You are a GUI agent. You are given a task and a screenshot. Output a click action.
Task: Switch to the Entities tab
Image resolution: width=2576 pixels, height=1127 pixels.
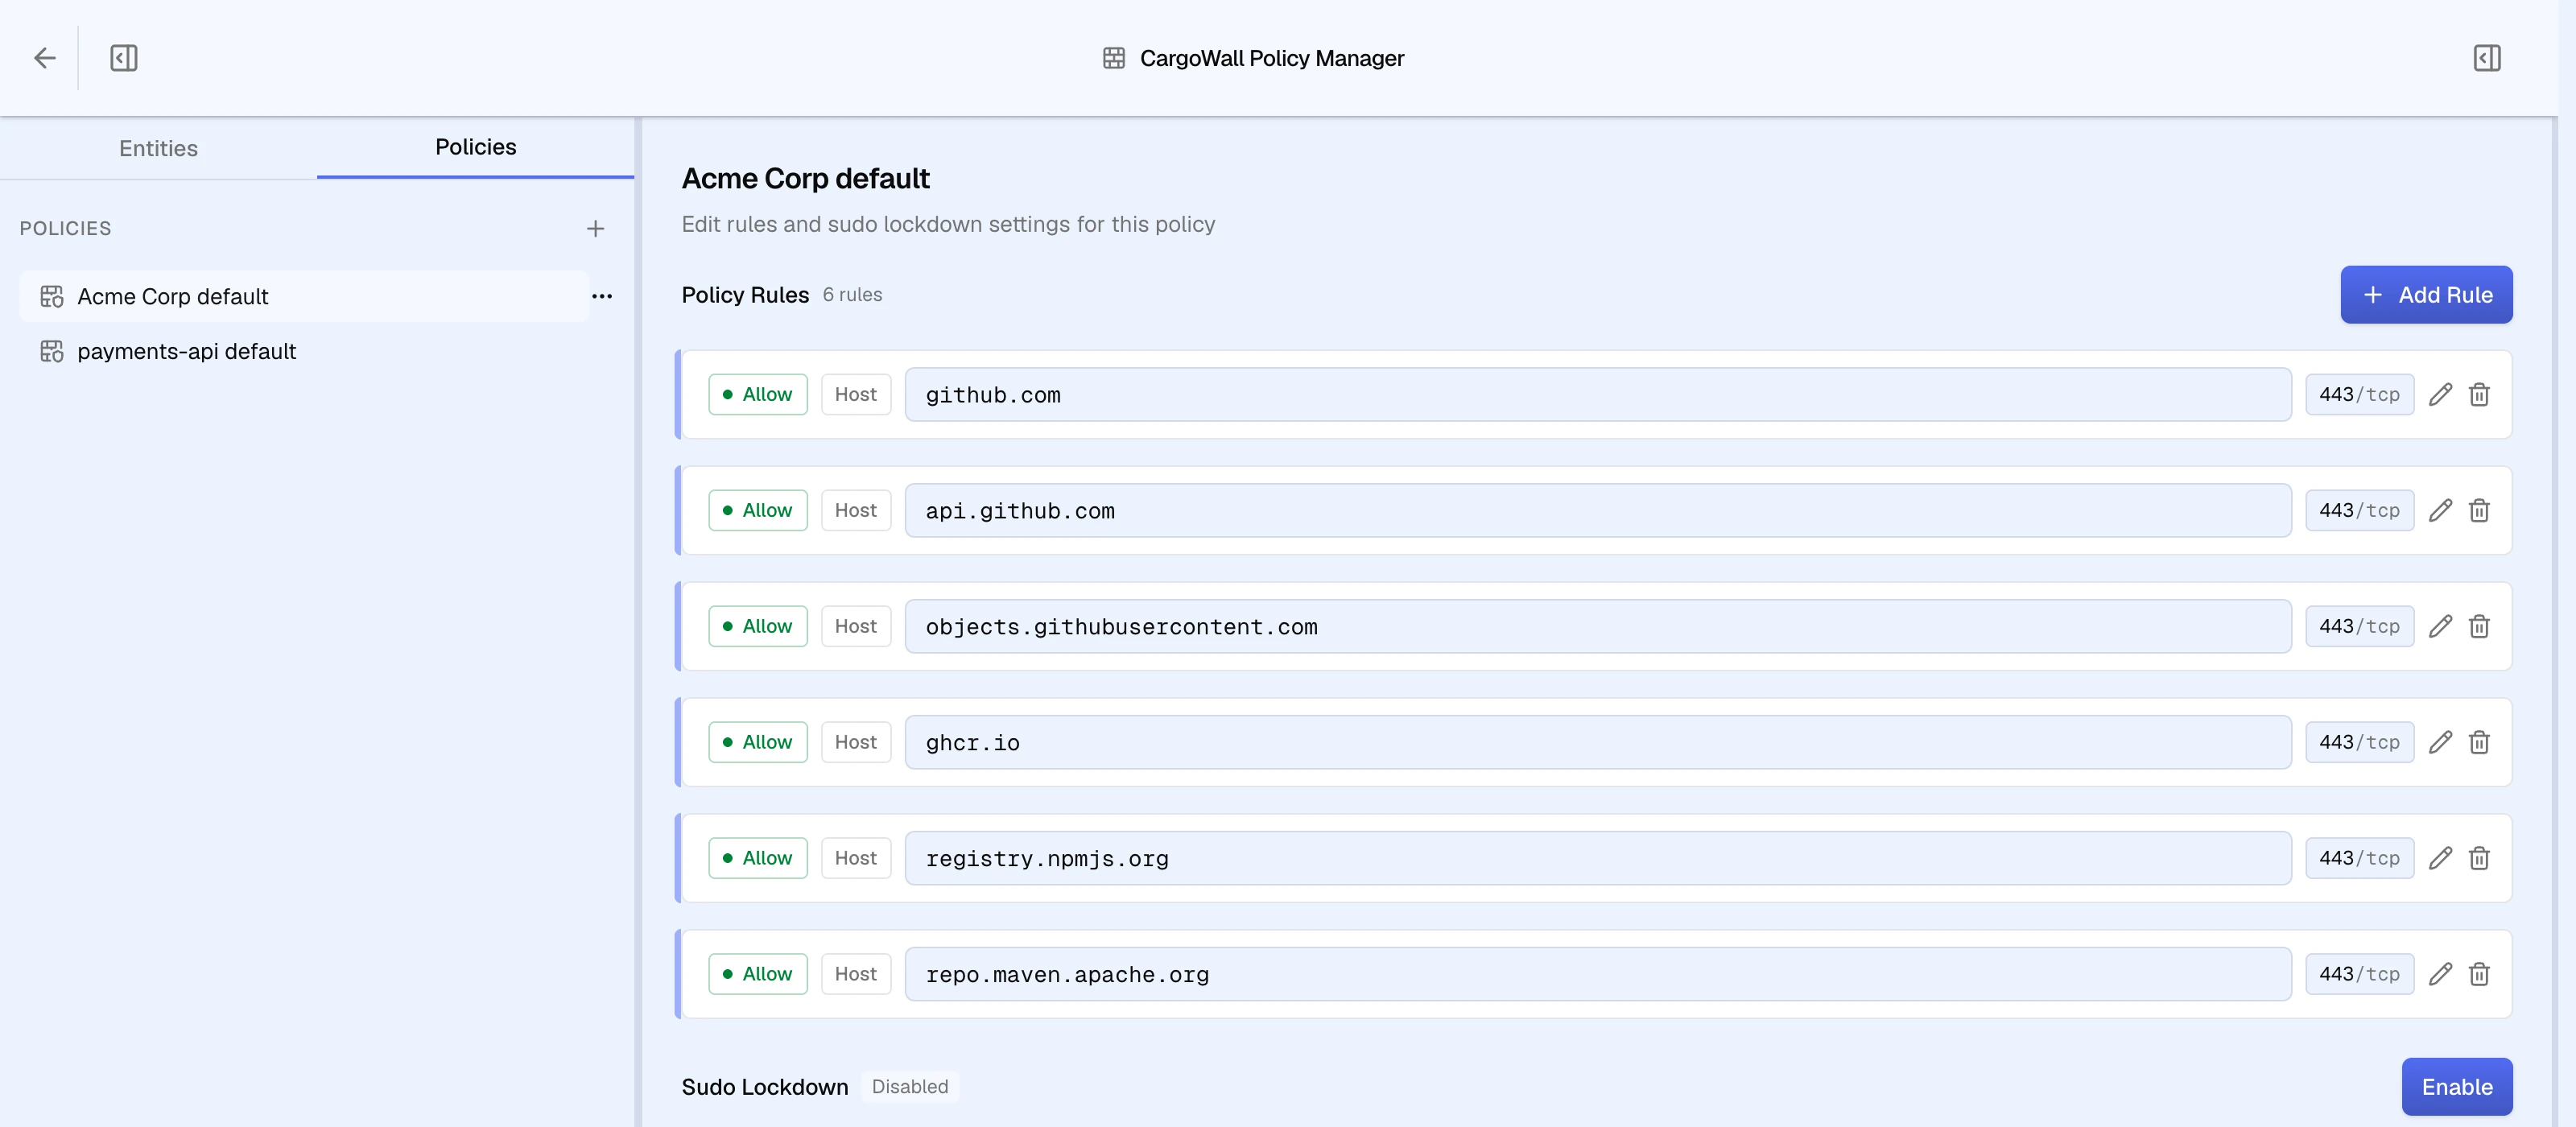coord(158,149)
